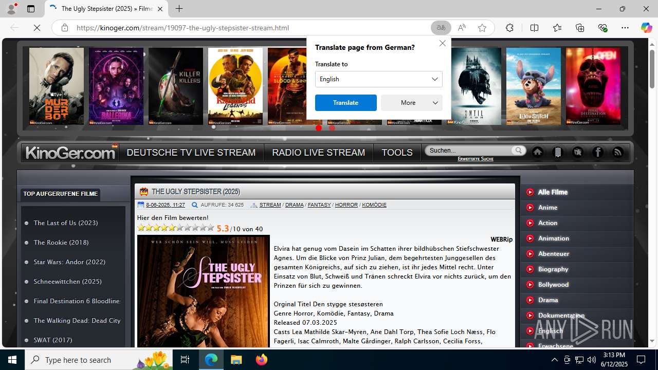Screen dimensions: 658x370
Task: Select Anime category
Action: click(547, 208)
